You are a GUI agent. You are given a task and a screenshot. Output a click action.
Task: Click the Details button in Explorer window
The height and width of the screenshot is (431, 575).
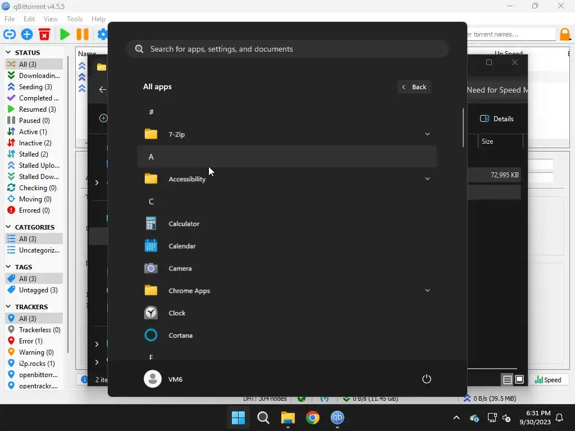point(496,119)
